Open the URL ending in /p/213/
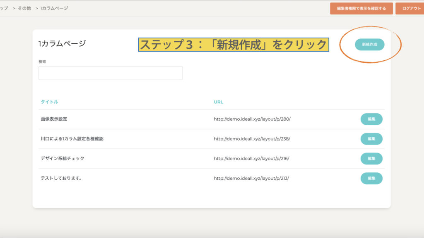424x238 pixels. click(x=251, y=178)
